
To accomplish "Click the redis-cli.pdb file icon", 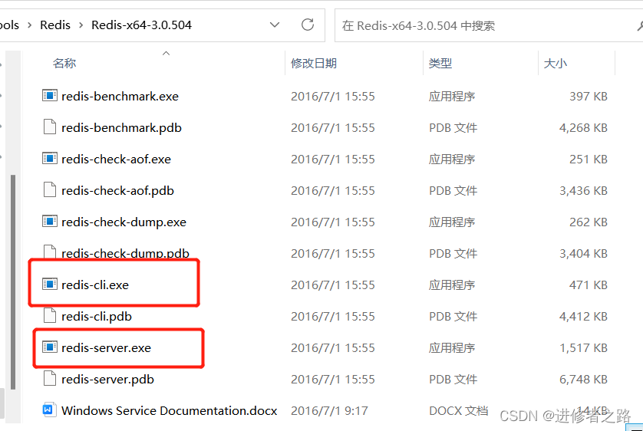I will 50,316.
